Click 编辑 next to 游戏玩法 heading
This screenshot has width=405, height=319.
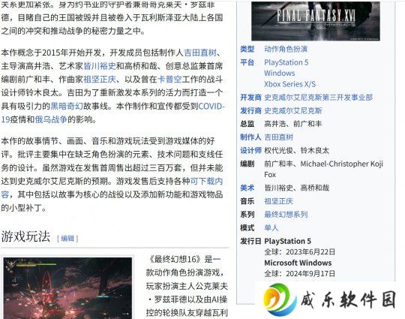67,239
